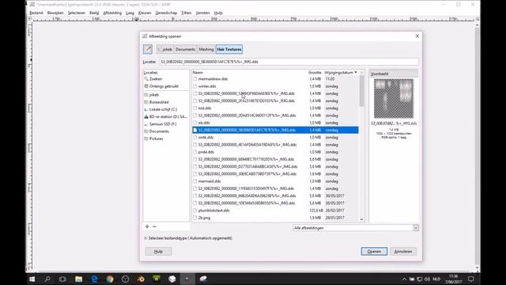The image size is (506, 285).
Task: Click the Voorbeeld preview thumbnail
Action: [x=394, y=98]
